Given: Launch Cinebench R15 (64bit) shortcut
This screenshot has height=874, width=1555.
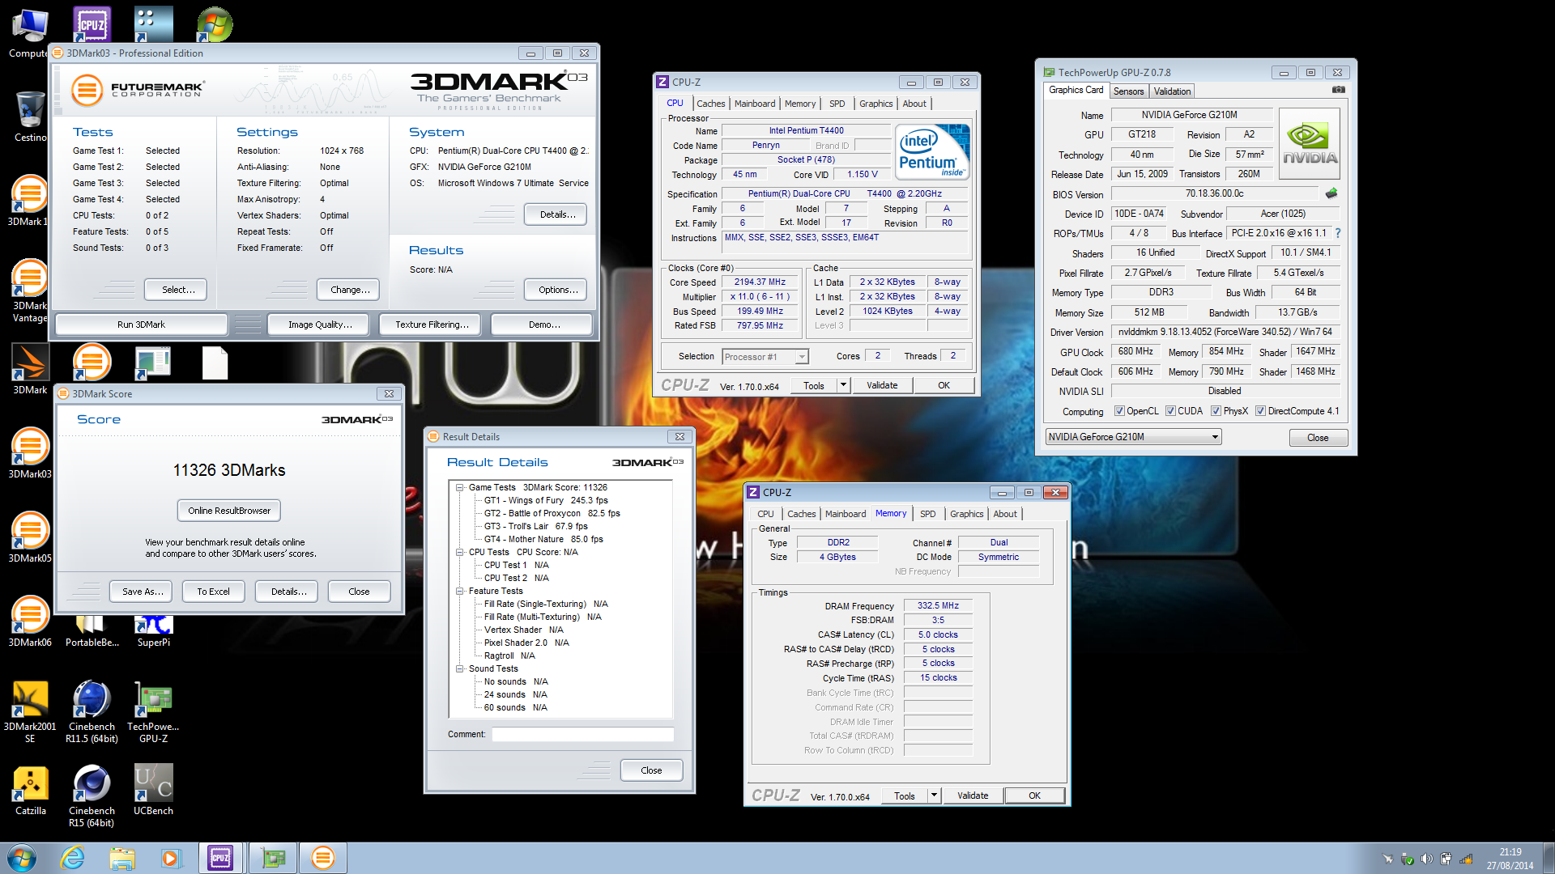Looking at the screenshot, I should click(92, 796).
